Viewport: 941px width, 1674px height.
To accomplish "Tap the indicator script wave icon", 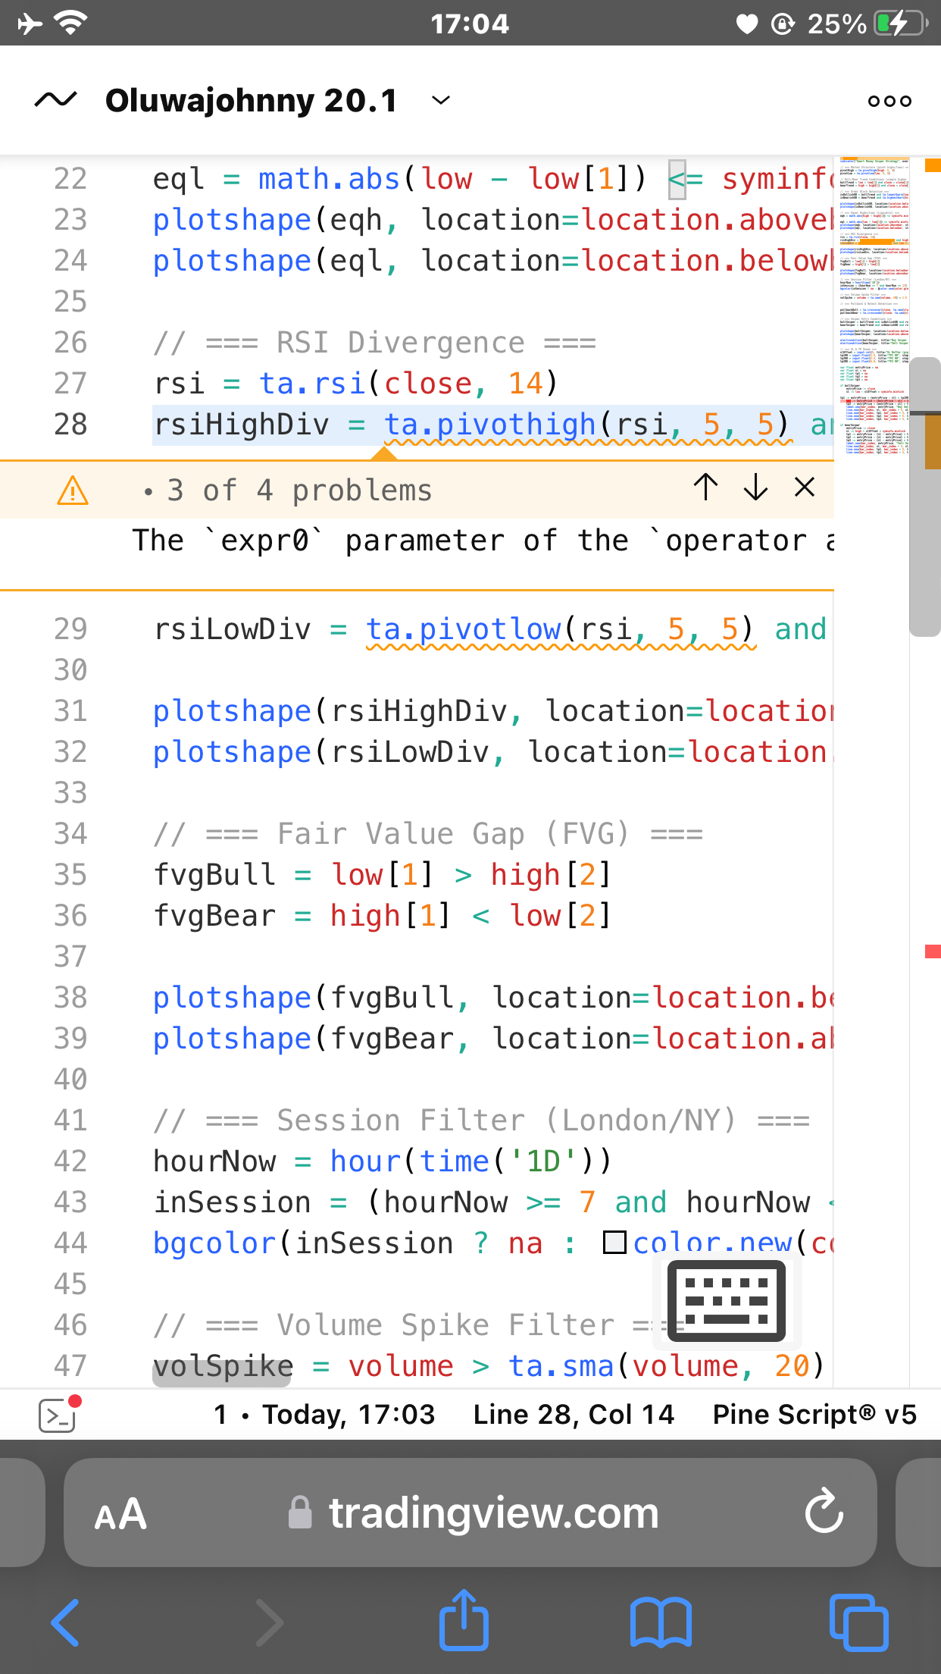I will tap(55, 100).
